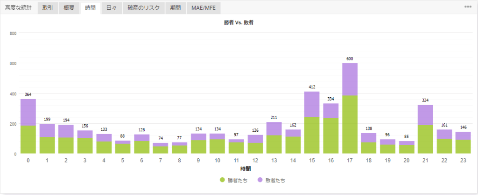Click the bar for hour 22
The image size is (478, 195).
(444, 141)
